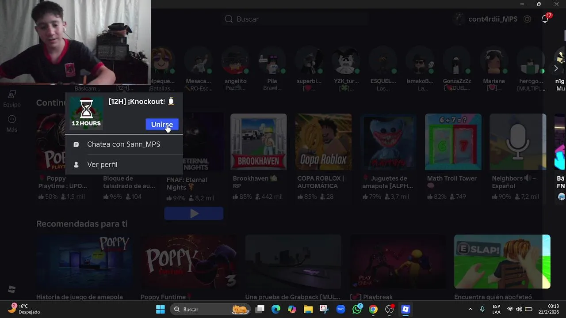Launch Microsoft Edge from taskbar
566x318 pixels.
pyautogui.click(x=276, y=309)
